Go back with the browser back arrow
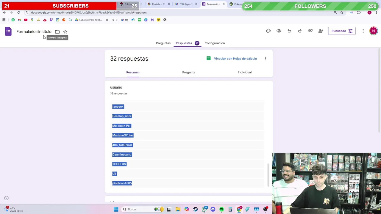Screen dimensions: 381x214 tap(4, 12)
